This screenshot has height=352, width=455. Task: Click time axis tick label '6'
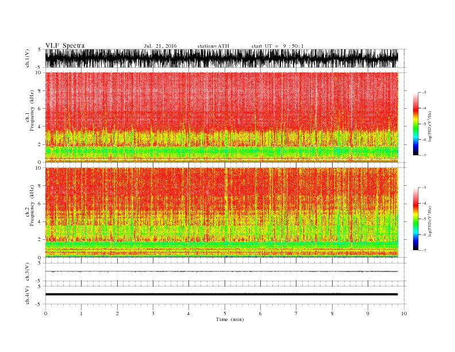point(260,313)
